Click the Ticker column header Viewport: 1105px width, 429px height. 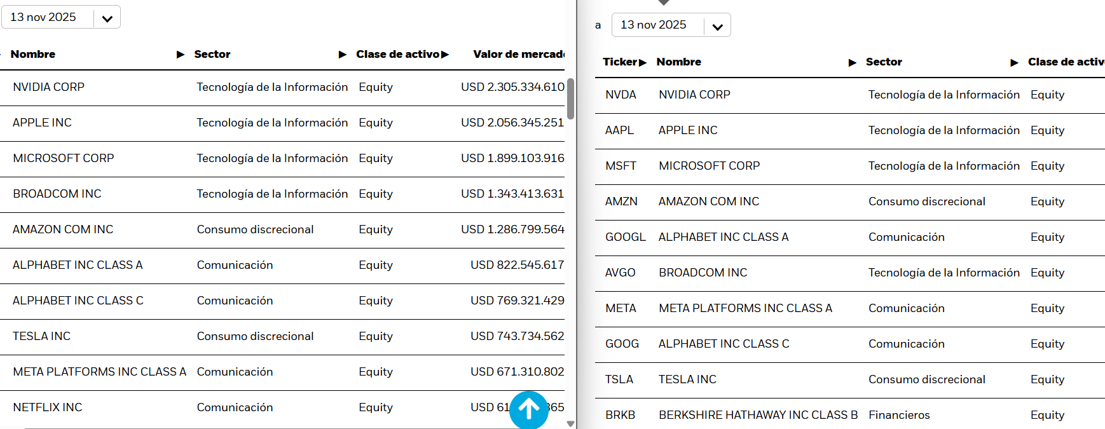(x=620, y=62)
